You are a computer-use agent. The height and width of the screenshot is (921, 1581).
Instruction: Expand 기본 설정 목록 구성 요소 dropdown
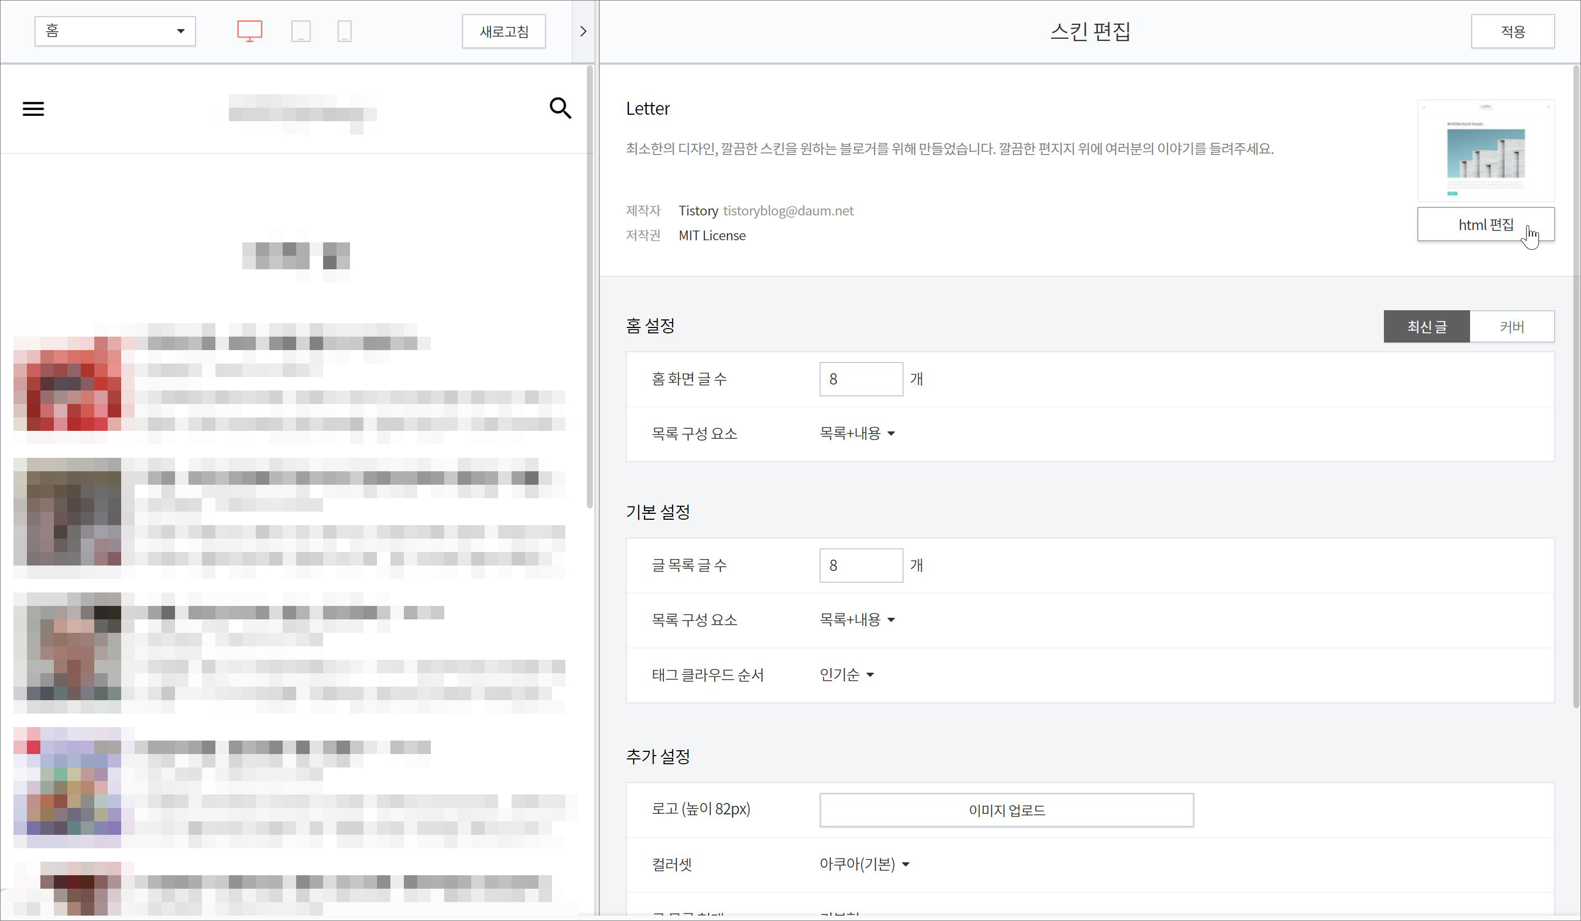point(856,620)
